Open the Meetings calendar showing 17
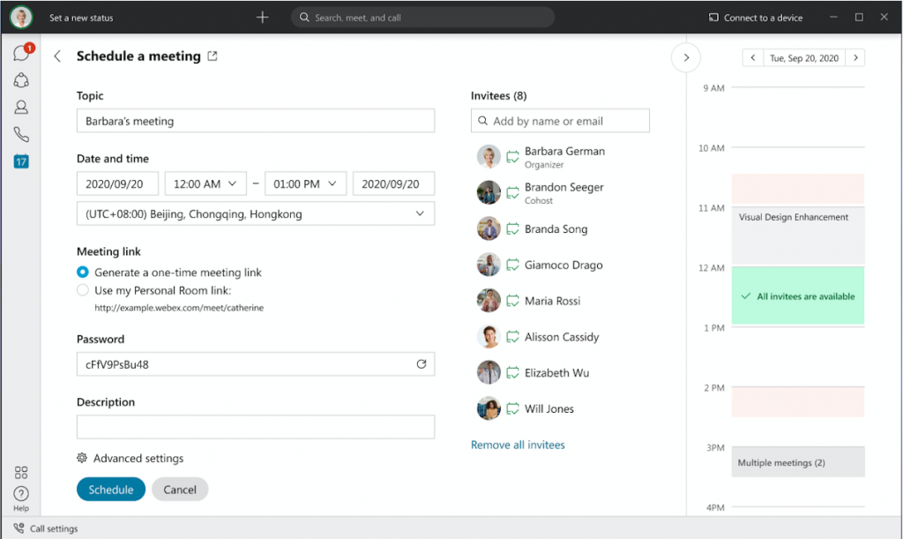The height and width of the screenshot is (539, 903). pyautogui.click(x=21, y=161)
